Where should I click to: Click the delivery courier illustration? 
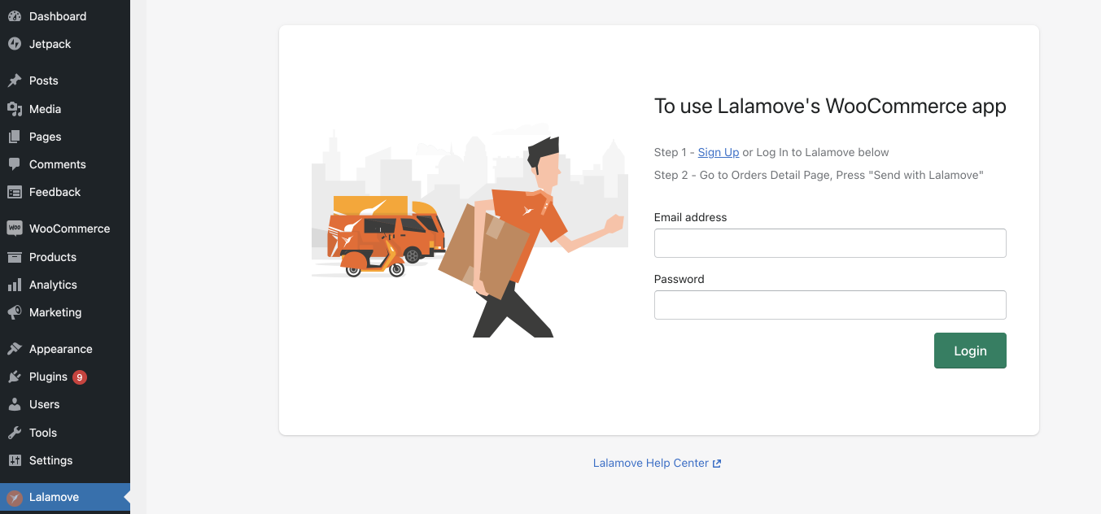[470, 232]
